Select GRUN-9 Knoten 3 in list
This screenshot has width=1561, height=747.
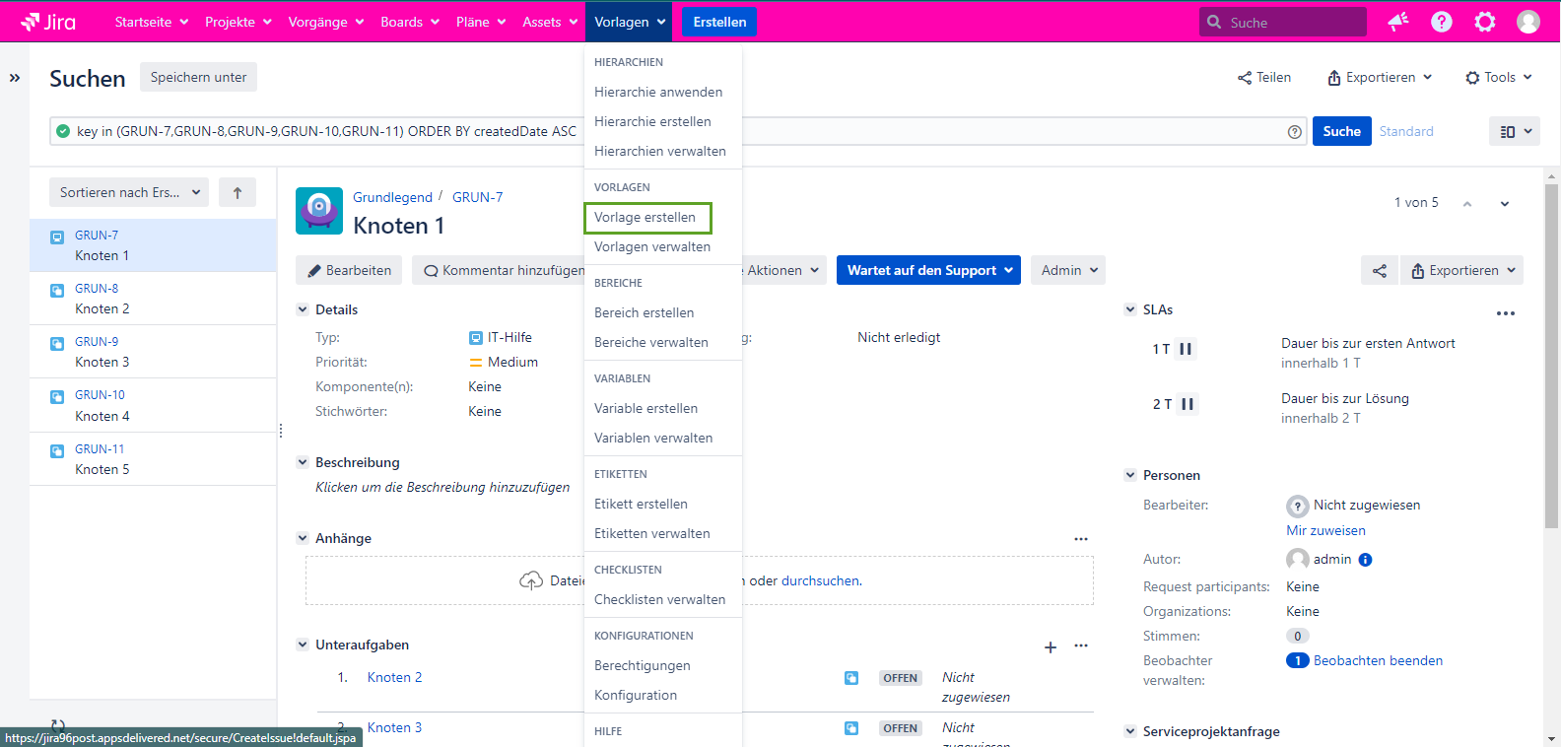coord(153,352)
